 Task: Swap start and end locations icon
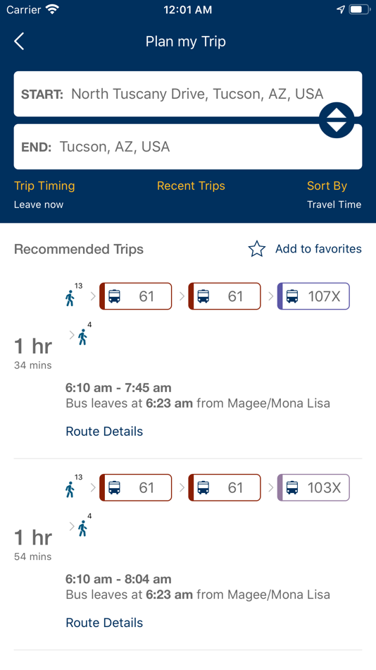click(337, 120)
